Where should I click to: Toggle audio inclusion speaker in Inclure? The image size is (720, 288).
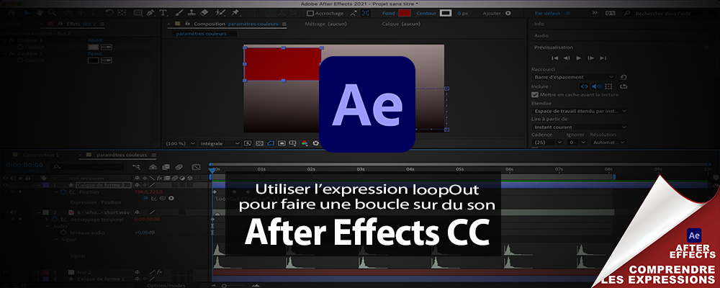point(596,86)
